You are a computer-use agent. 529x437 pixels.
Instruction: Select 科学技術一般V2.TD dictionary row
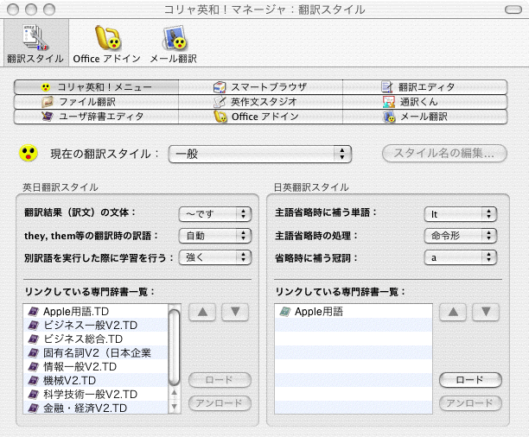[x=95, y=394]
